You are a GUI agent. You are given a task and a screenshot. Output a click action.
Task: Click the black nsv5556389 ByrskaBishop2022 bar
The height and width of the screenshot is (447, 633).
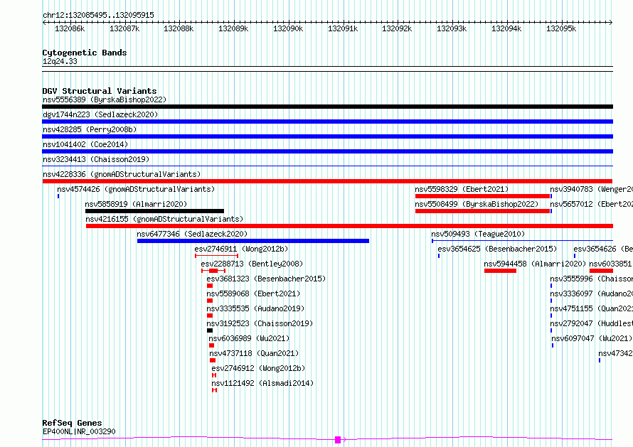tap(327, 107)
